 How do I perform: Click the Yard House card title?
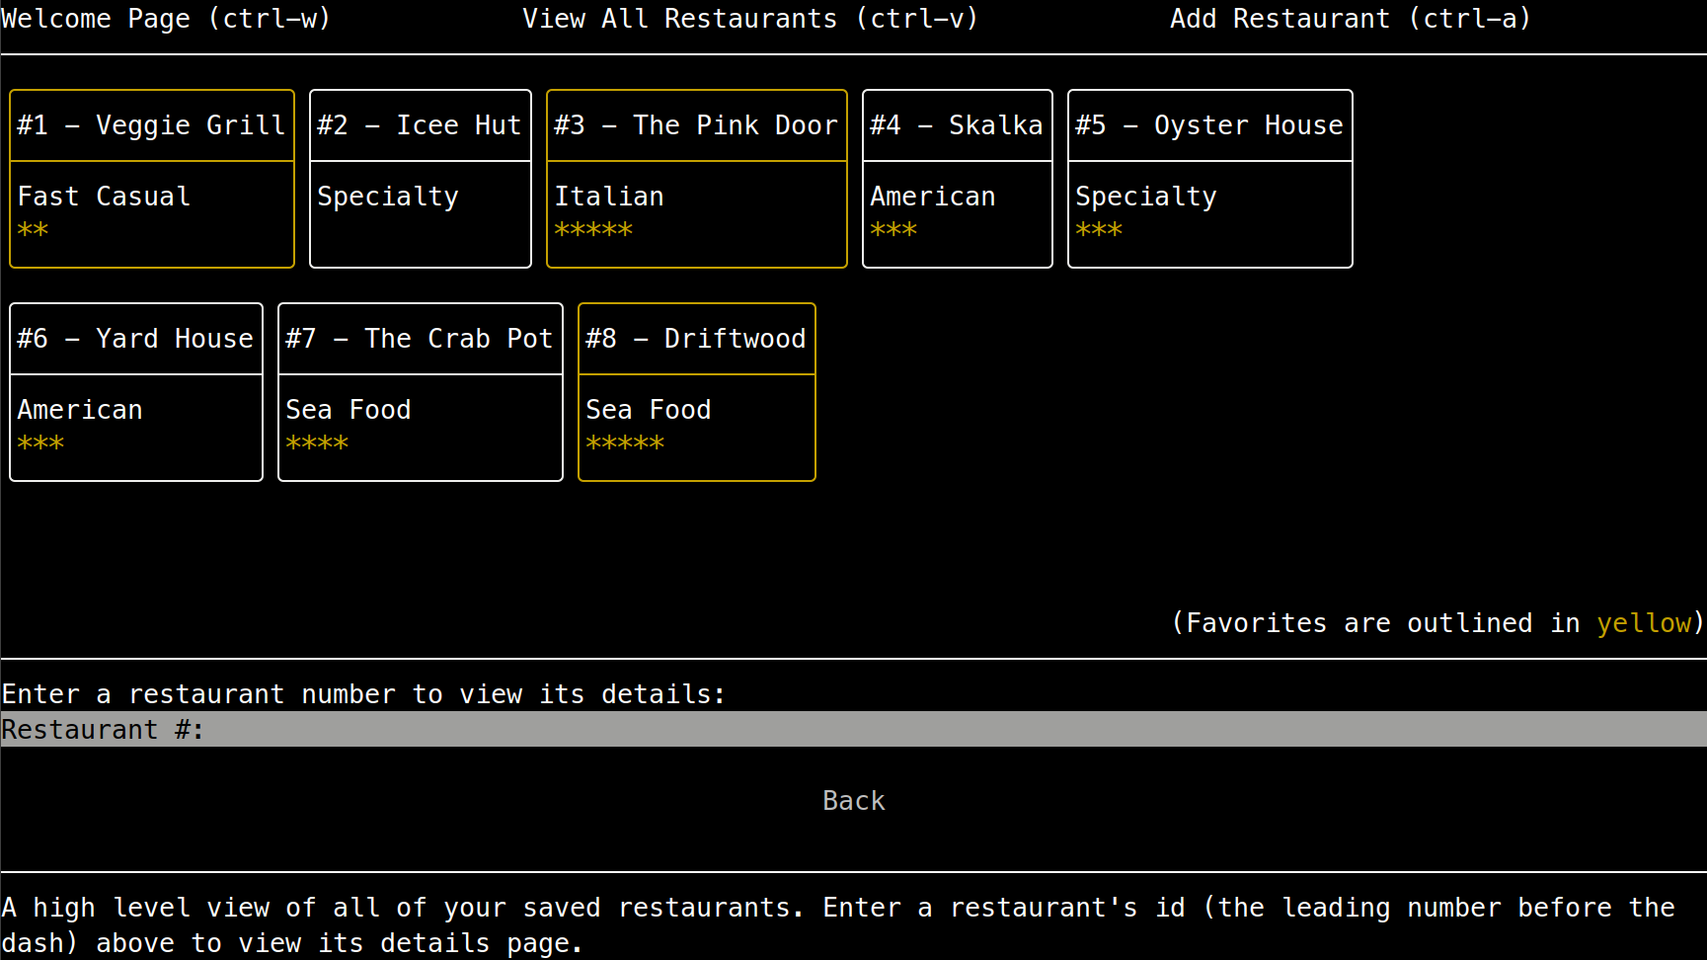(x=135, y=339)
